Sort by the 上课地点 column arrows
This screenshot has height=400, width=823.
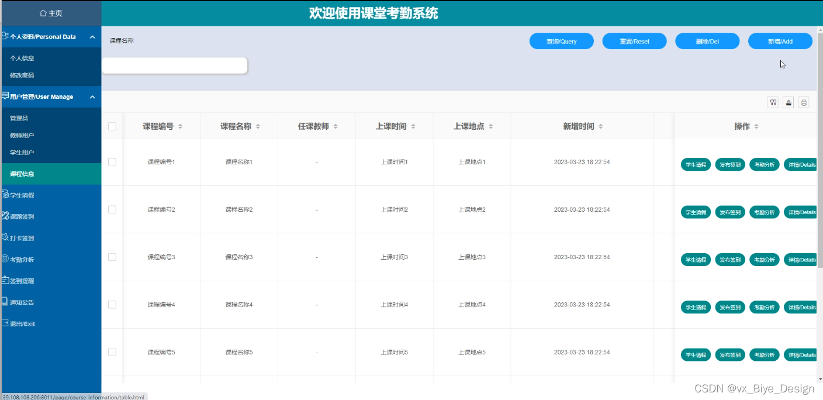click(491, 126)
